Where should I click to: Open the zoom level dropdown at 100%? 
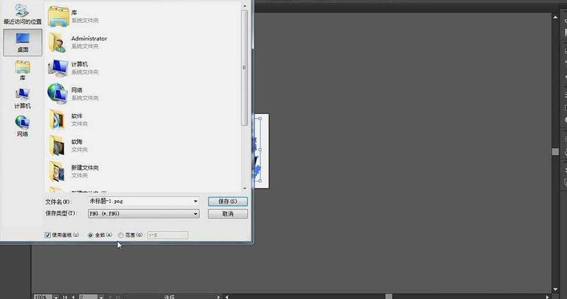[x=56, y=297]
